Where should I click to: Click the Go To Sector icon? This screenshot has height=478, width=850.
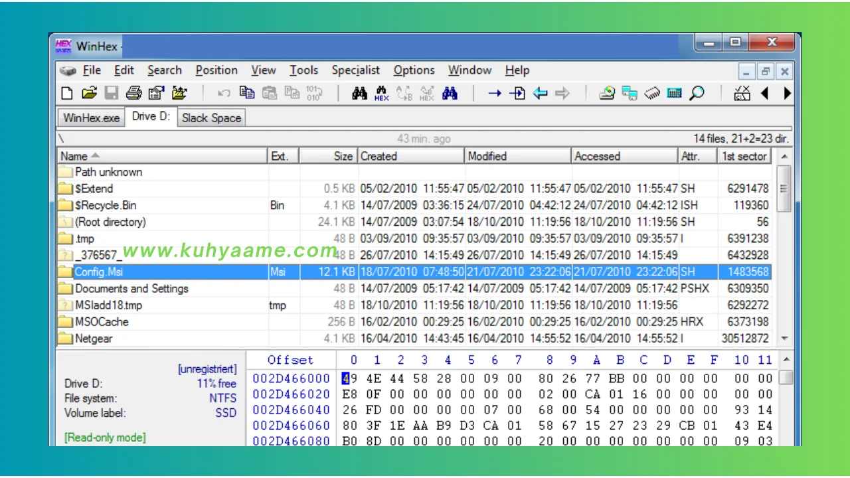pos(517,94)
